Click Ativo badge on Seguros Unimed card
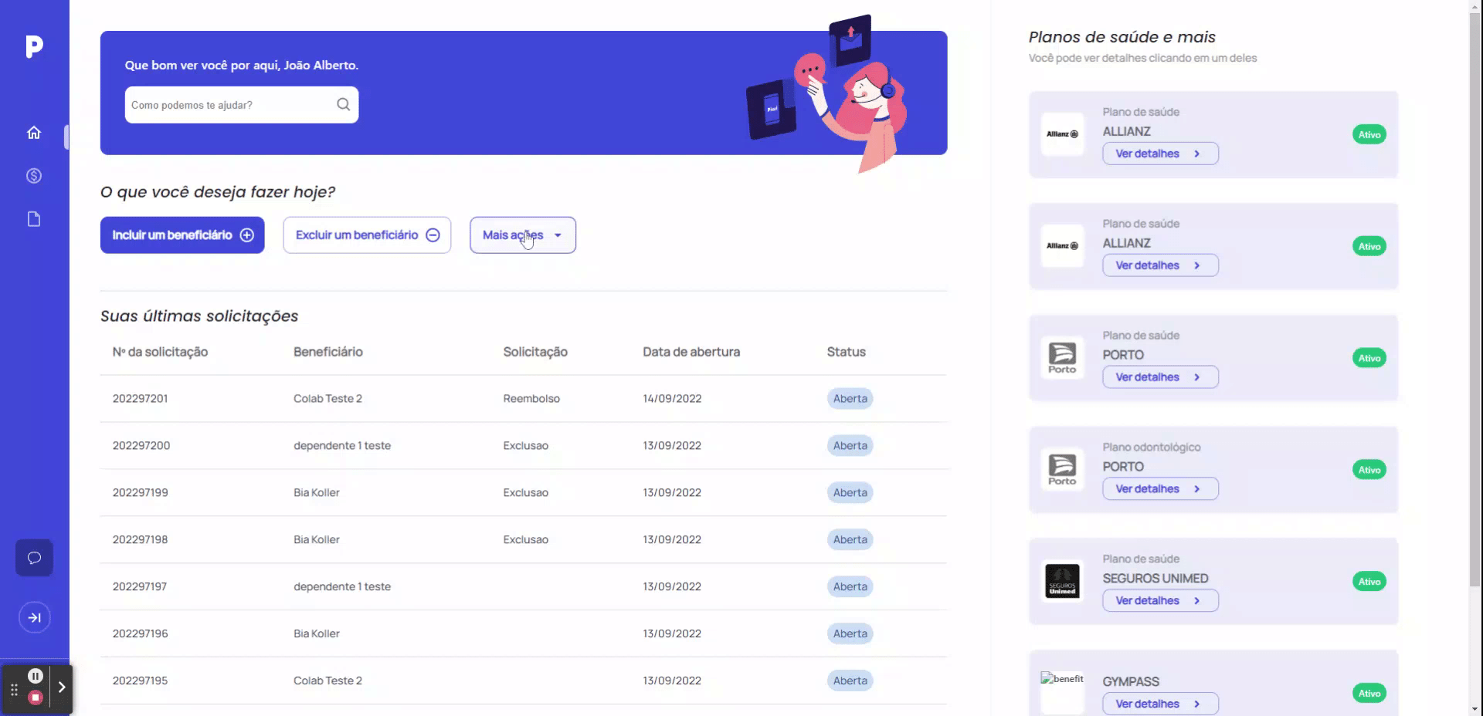Viewport: 1483px width, 716px height. [x=1369, y=582]
